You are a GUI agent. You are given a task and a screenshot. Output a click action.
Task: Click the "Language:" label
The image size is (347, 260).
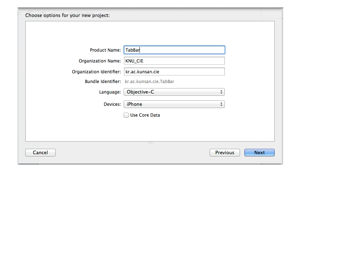pos(110,92)
